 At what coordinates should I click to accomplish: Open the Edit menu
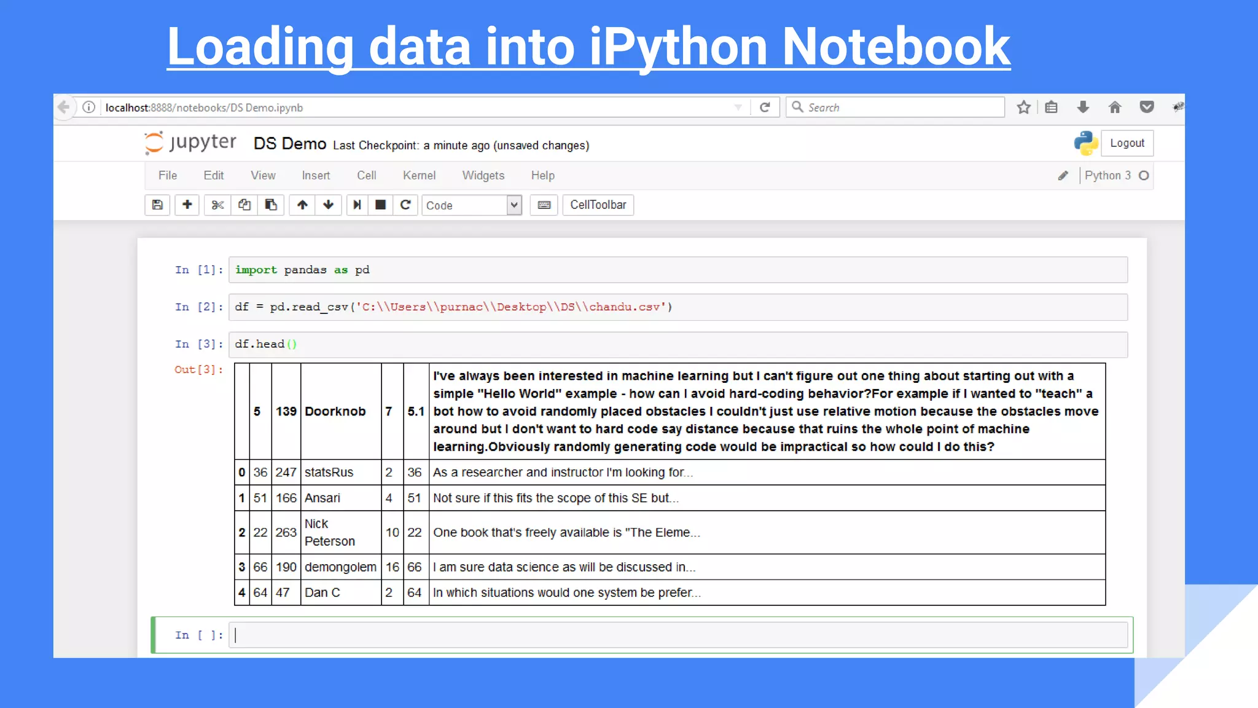click(214, 176)
